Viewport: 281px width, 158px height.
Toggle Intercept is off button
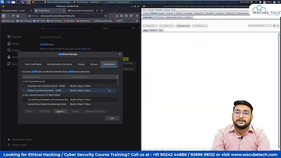(183, 26)
